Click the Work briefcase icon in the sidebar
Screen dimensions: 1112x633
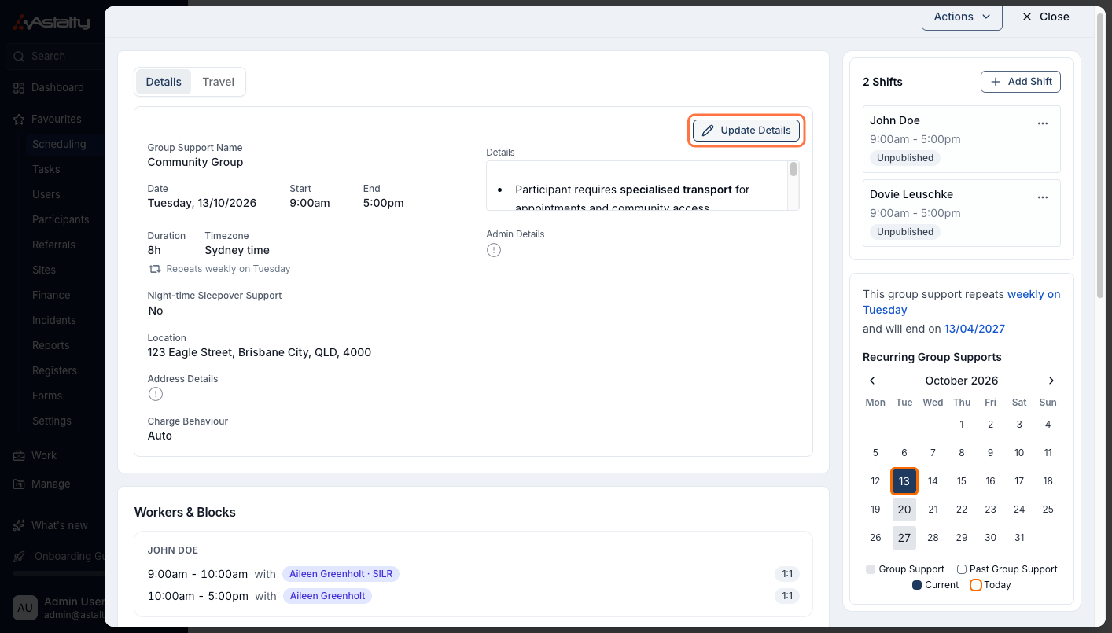pyautogui.click(x=19, y=456)
